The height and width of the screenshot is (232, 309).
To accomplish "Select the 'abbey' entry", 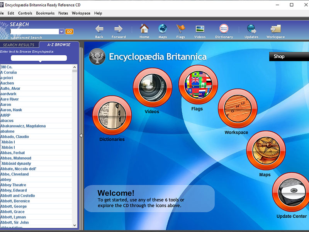I will 36,179.
